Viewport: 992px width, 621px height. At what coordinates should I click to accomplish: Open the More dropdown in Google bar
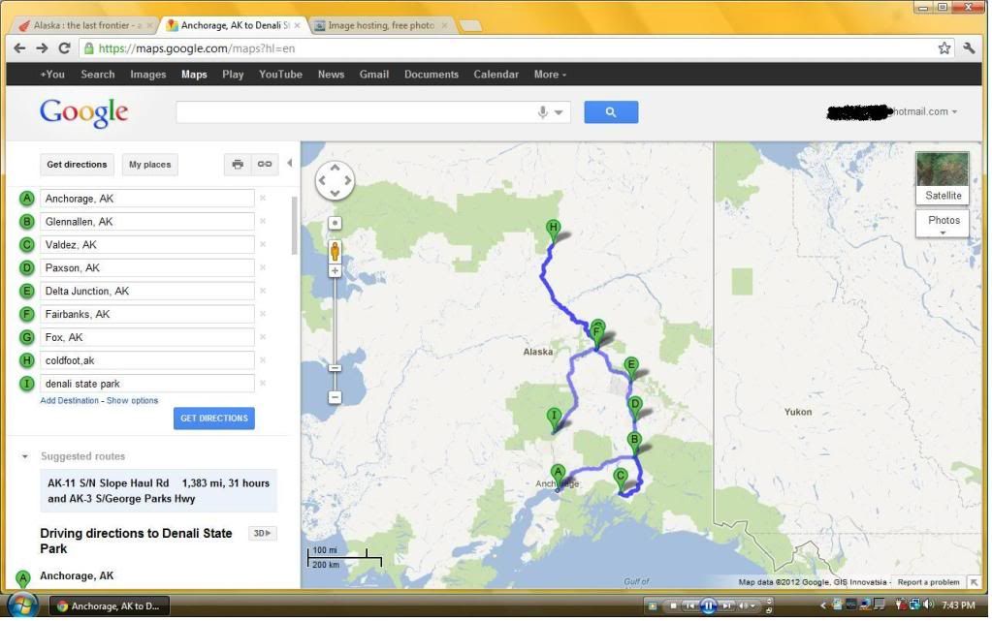550,74
